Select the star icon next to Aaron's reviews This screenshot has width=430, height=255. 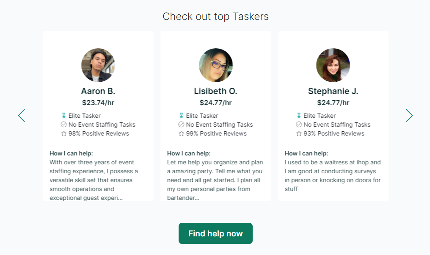coord(64,133)
